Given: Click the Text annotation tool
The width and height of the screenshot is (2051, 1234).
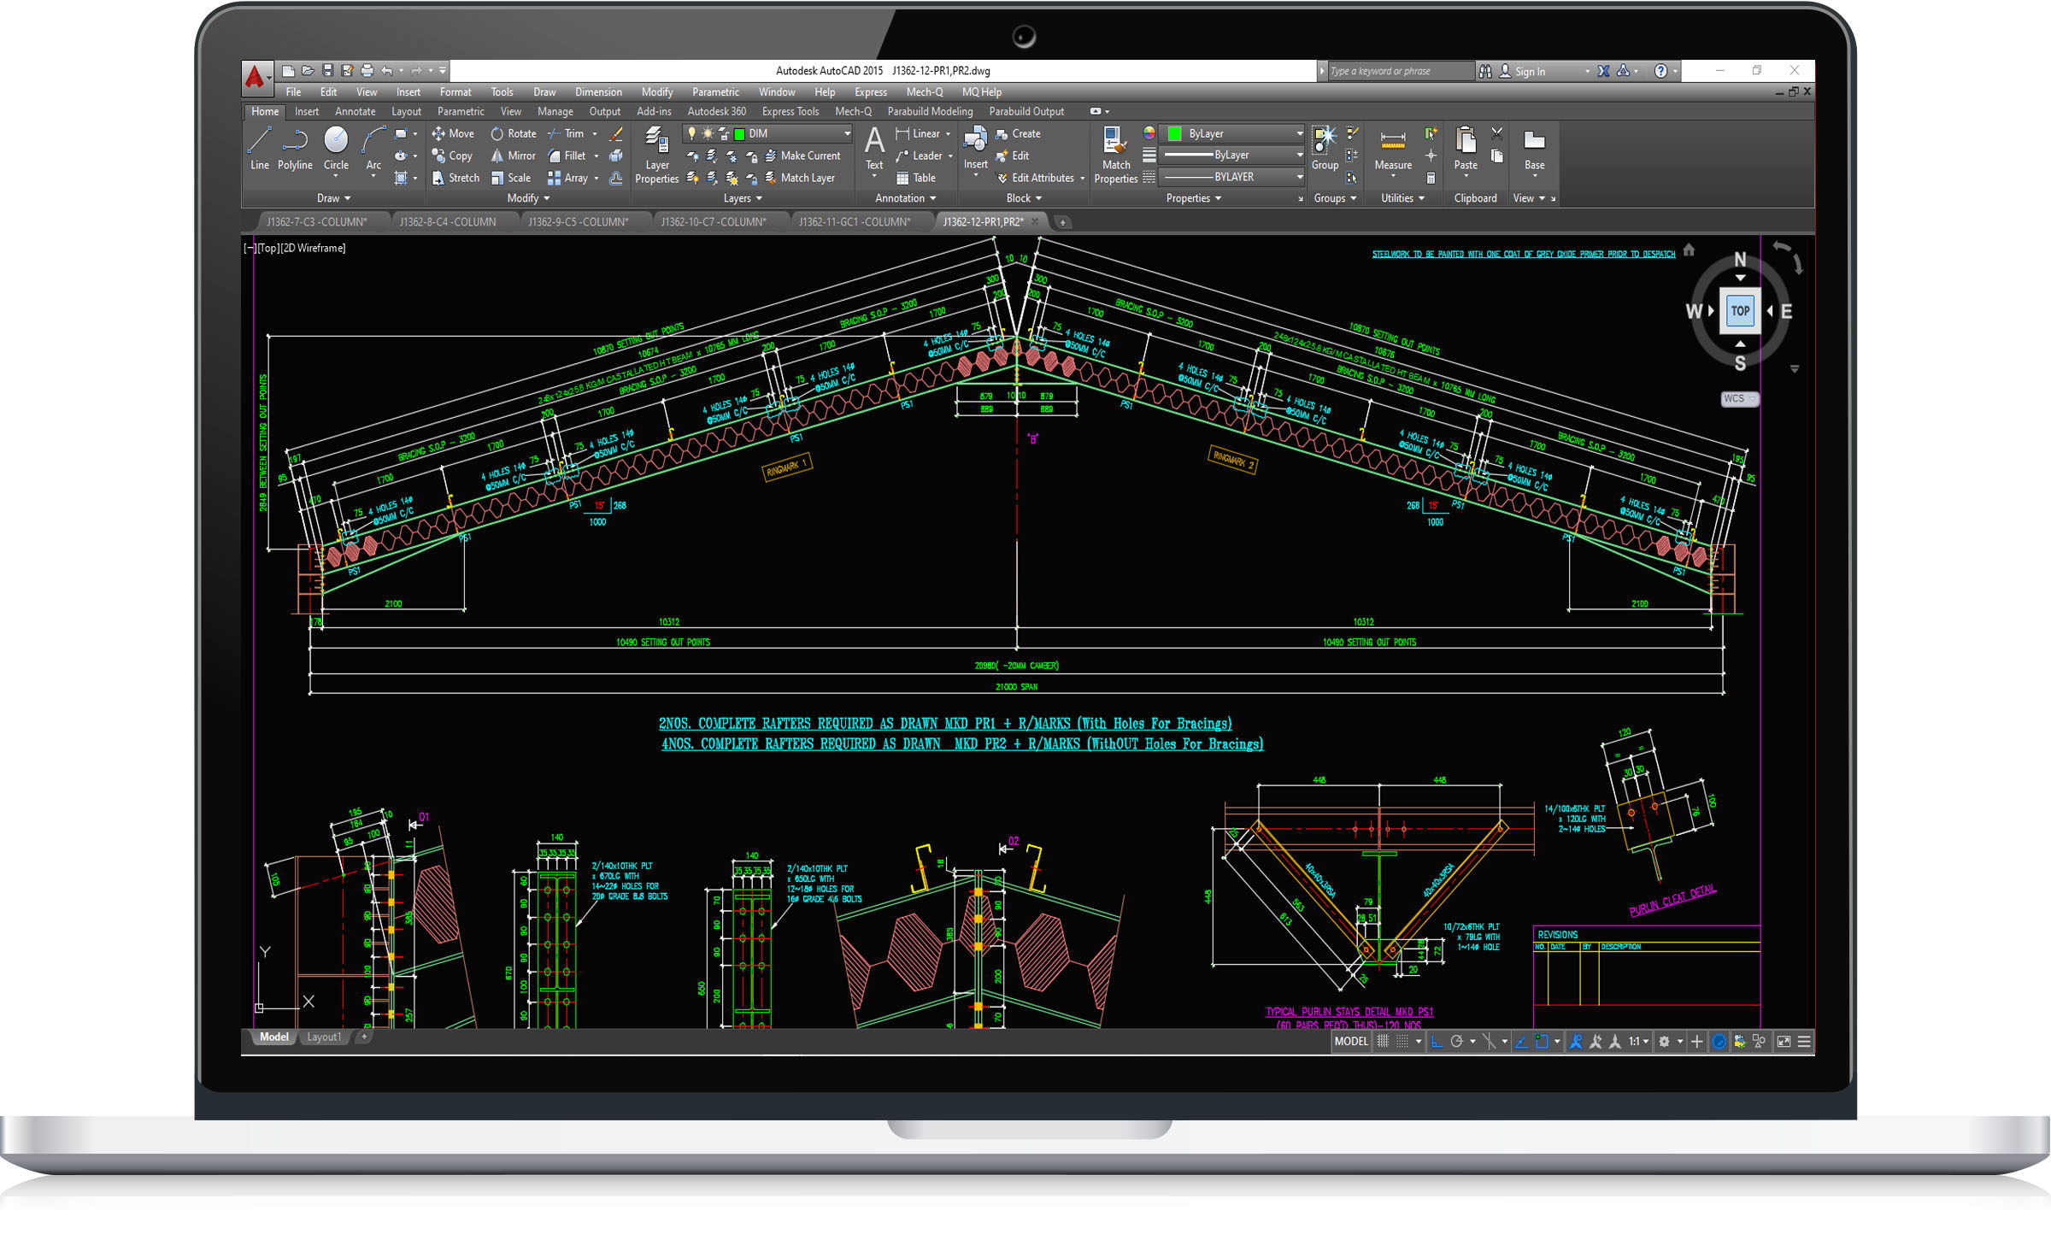Looking at the screenshot, I should click(x=874, y=150).
